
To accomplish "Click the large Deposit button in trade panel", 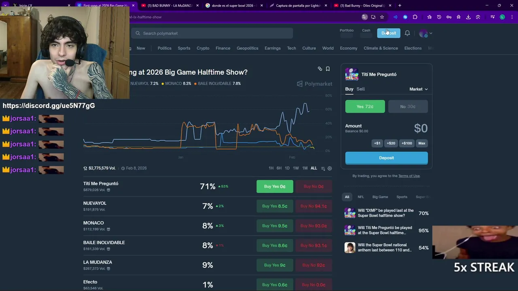I will tap(386, 158).
